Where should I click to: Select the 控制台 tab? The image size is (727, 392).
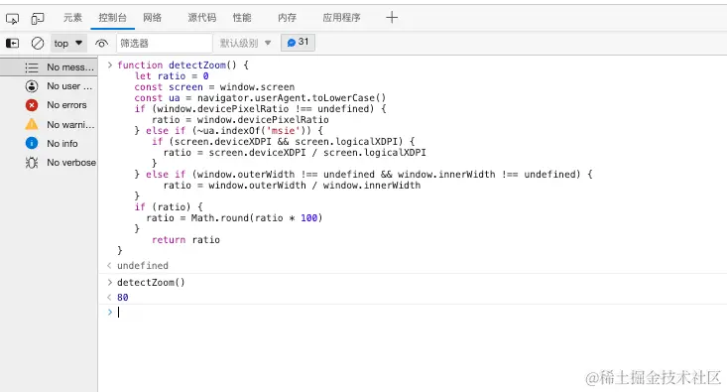pos(113,18)
